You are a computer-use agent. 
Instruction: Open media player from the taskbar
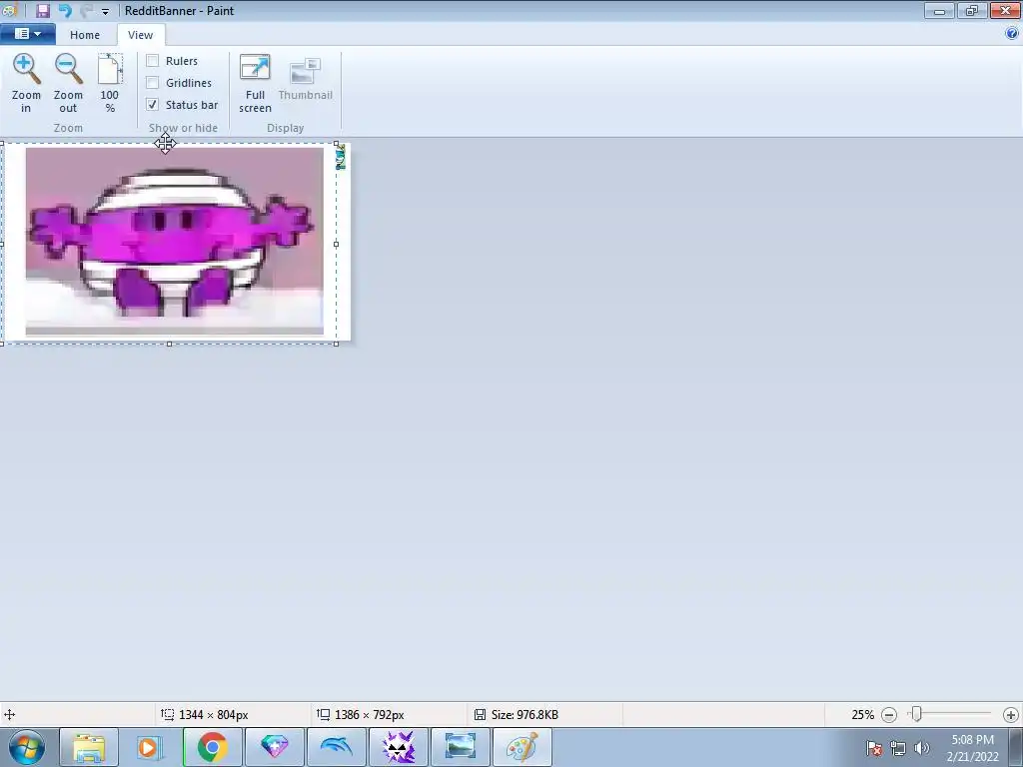(x=150, y=747)
